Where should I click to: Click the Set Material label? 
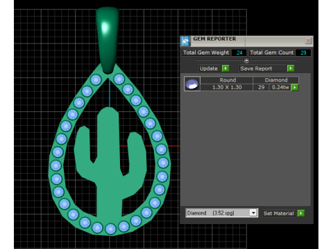point(279,213)
